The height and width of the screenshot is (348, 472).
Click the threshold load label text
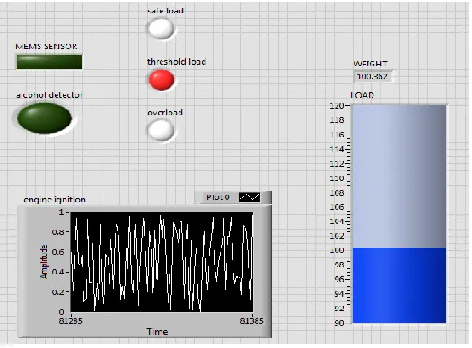[177, 62]
